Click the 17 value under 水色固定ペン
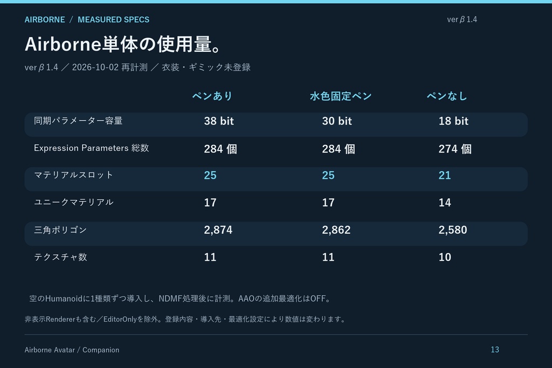Viewport: 552px width, 368px height. click(x=328, y=203)
